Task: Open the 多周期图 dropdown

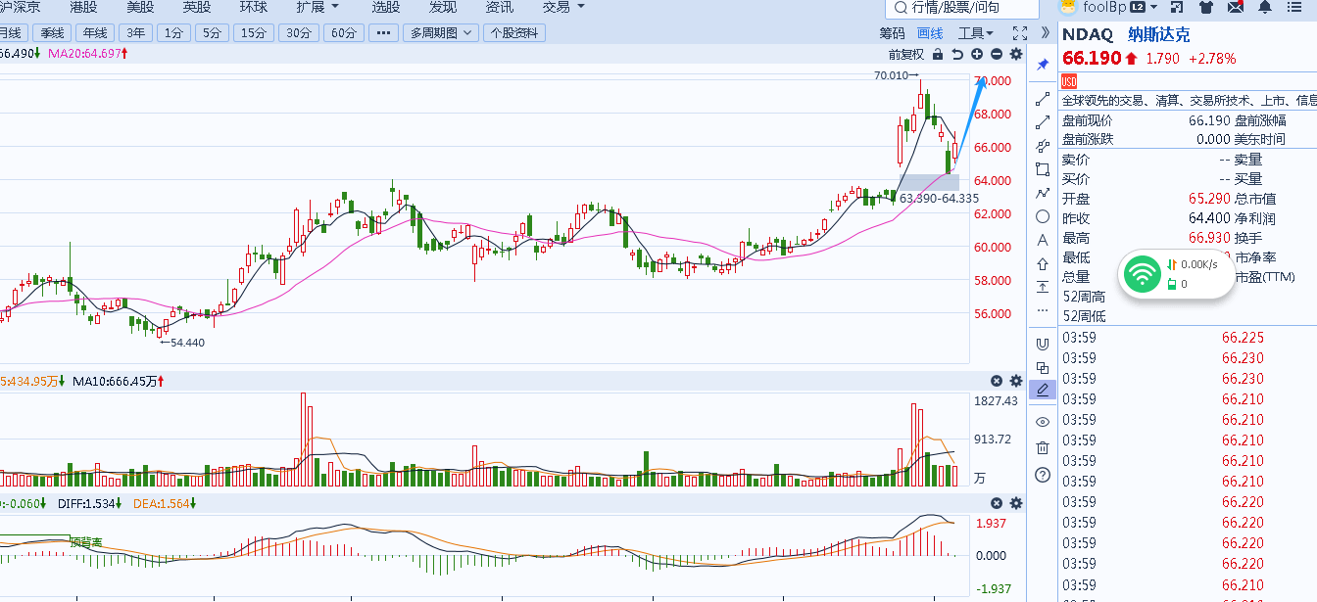Action: click(440, 32)
